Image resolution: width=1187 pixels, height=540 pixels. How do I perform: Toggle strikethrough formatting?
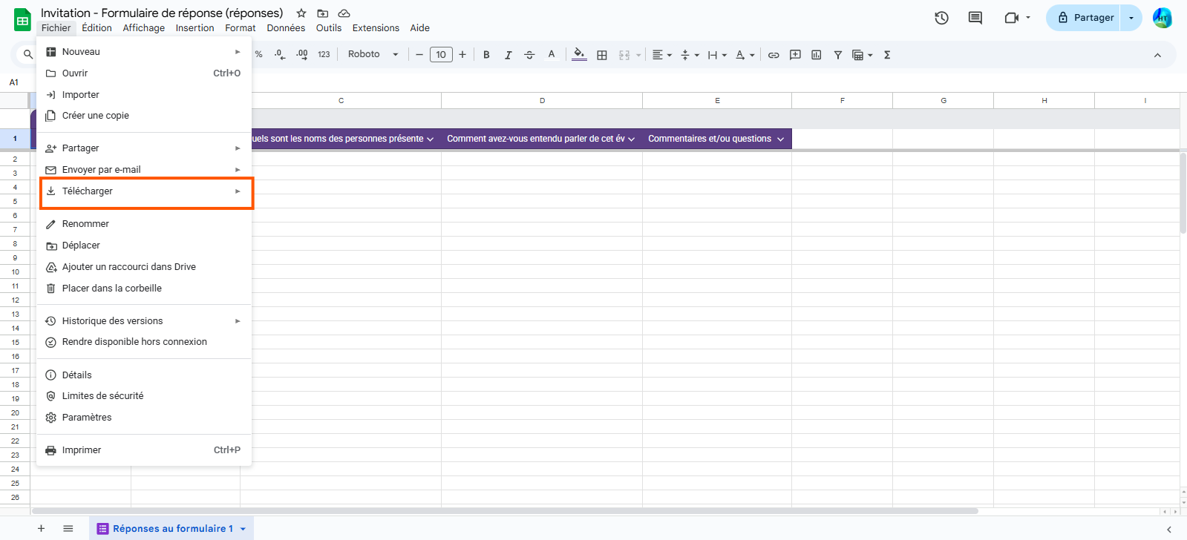[529, 54]
